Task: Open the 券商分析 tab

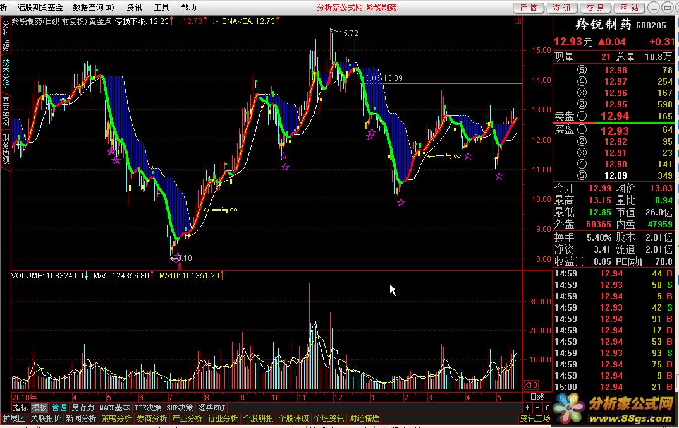Action: tap(152, 419)
